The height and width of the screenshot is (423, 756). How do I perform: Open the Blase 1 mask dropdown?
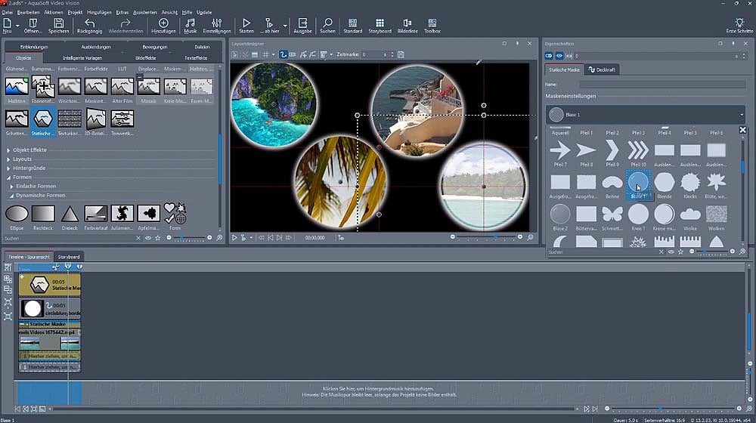coord(645,115)
